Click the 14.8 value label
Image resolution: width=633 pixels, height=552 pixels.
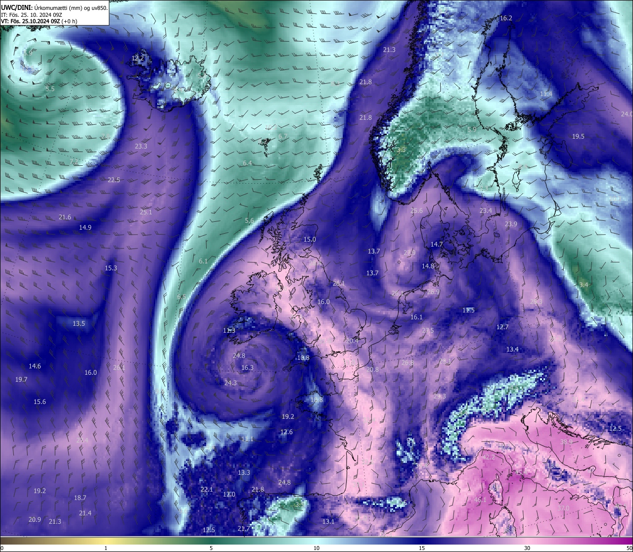428,266
